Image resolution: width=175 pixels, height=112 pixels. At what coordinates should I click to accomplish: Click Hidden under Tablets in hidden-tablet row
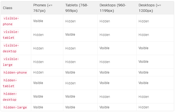(x=70, y=83)
